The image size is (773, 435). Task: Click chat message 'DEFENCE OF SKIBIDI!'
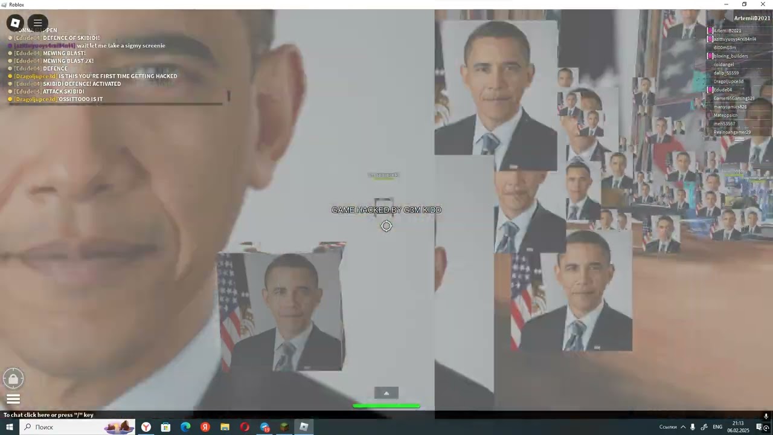(71, 38)
